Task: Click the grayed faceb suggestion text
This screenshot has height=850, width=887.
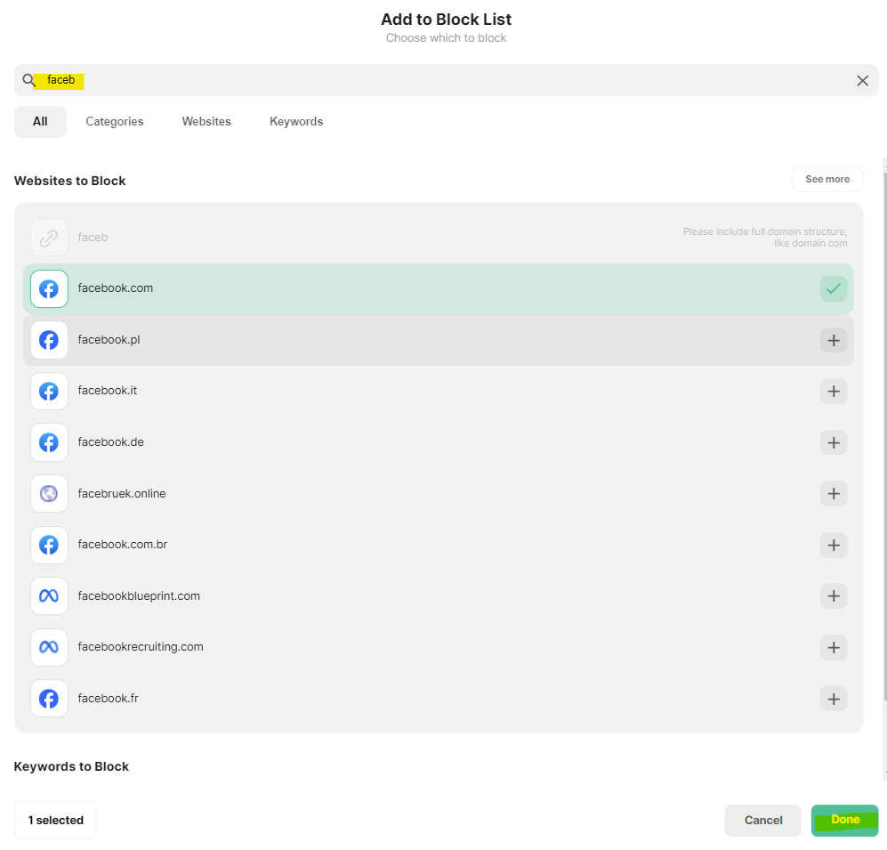Action: click(93, 237)
